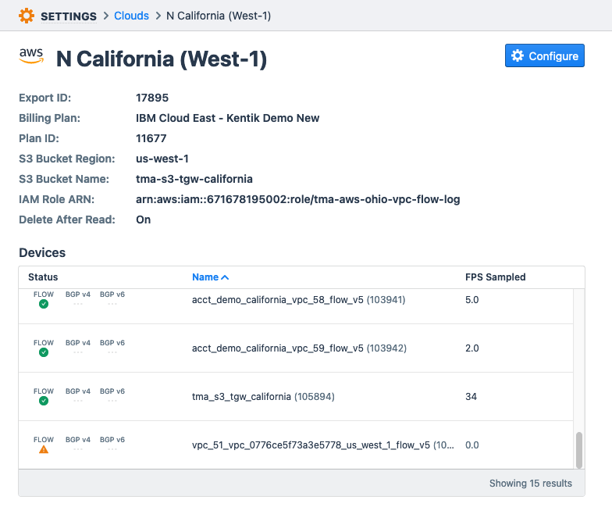The width and height of the screenshot is (612, 507).
Task: Go to Clouds breadcrumb link
Action: tap(131, 16)
